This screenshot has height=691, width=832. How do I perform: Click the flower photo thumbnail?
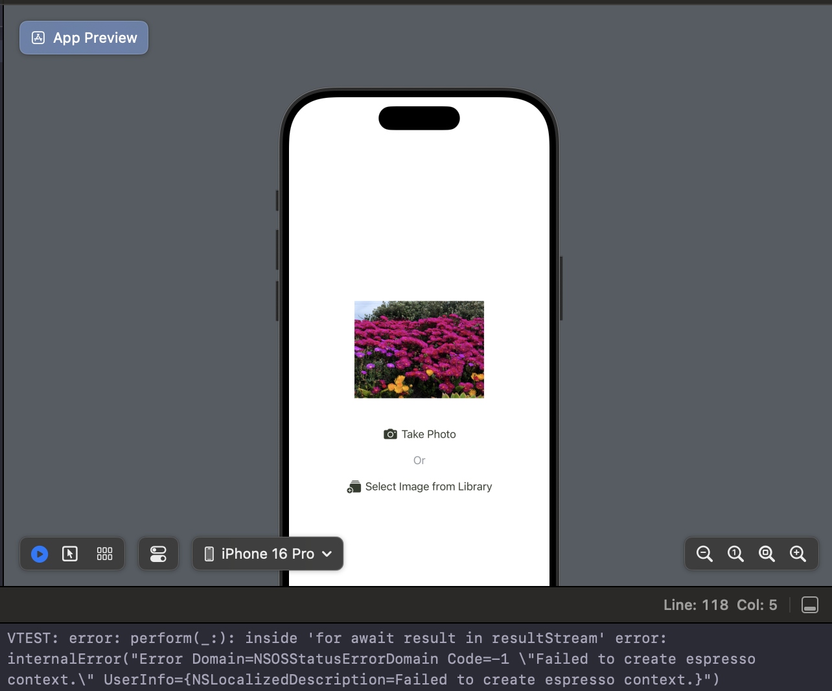[419, 349]
